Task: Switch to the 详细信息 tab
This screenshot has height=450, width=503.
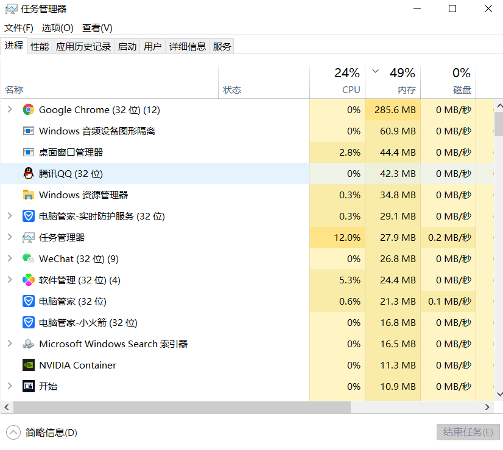Action: [x=188, y=47]
